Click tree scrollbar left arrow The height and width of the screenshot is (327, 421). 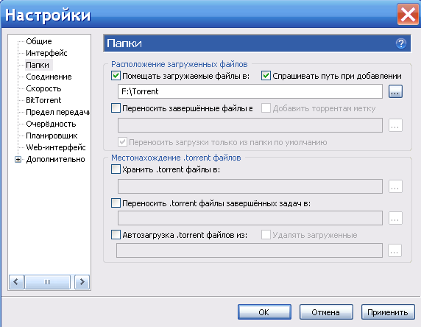[16, 282]
